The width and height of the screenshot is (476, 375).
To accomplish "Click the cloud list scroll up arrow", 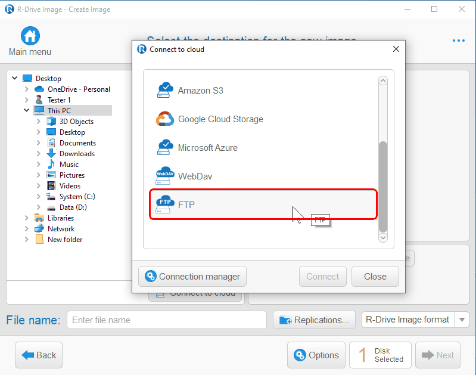I will pyautogui.click(x=383, y=81).
